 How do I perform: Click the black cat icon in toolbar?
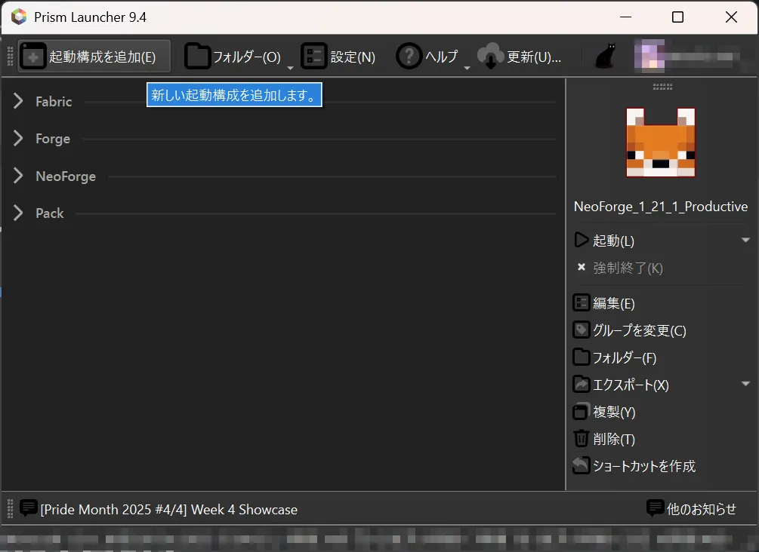pyautogui.click(x=605, y=57)
